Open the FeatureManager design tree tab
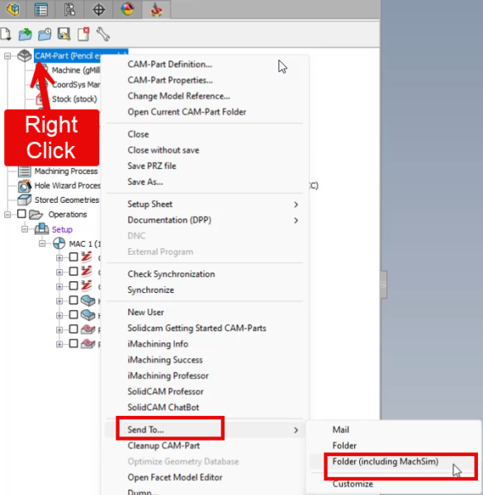This screenshot has width=483, height=495. [12, 9]
